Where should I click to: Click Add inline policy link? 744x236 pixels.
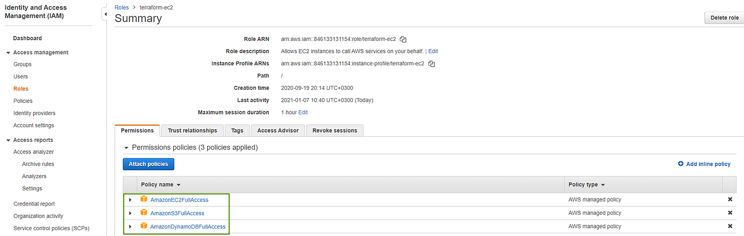704,164
